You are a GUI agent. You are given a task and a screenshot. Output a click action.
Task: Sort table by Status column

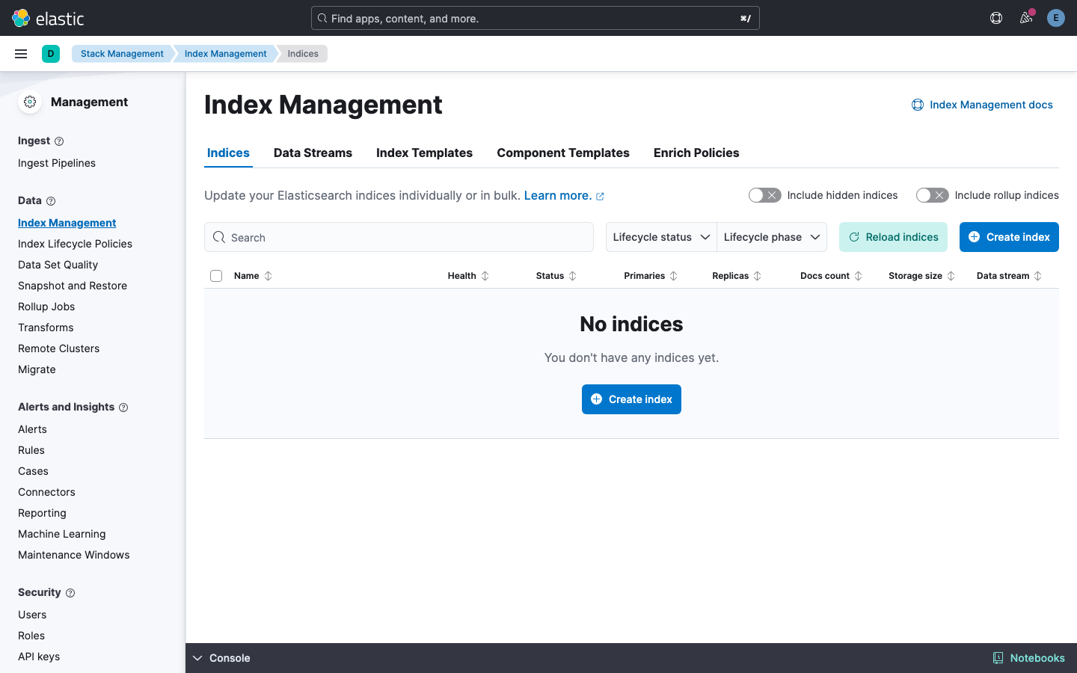[x=556, y=276]
